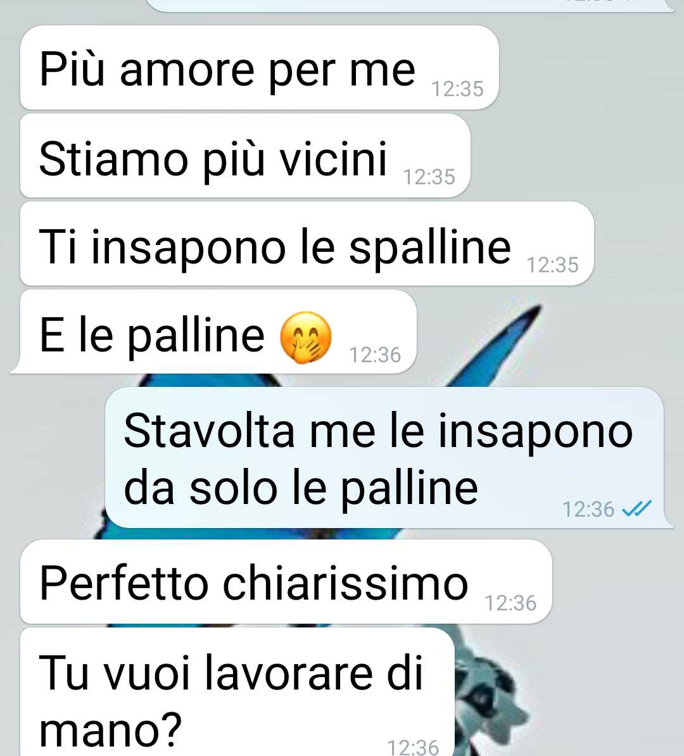The width and height of the screenshot is (684, 756).
Task: Tap the 'Perfetto chiarissimo' message
Action: (x=286, y=582)
